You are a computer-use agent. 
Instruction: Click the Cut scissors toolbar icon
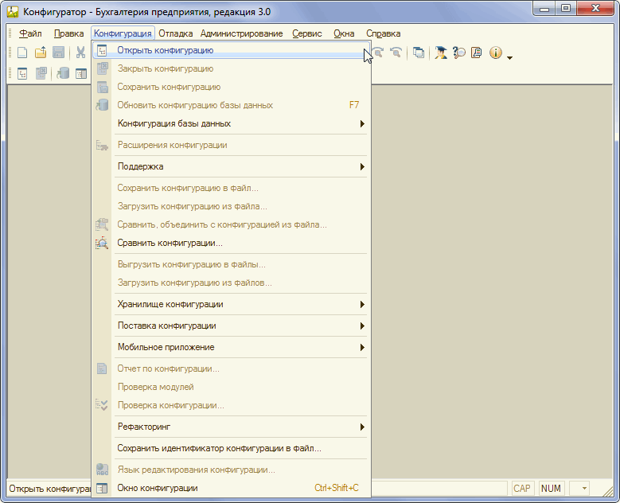(x=80, y=53)
